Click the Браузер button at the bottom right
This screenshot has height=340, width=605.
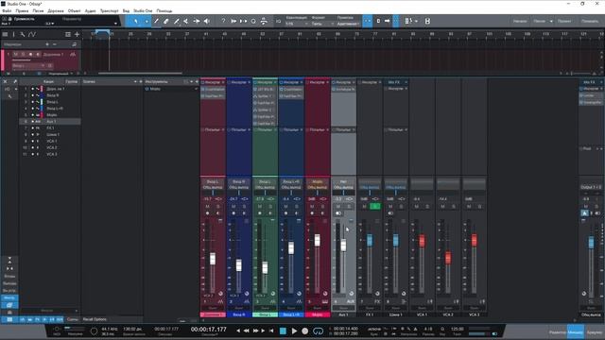click(595, 331)
